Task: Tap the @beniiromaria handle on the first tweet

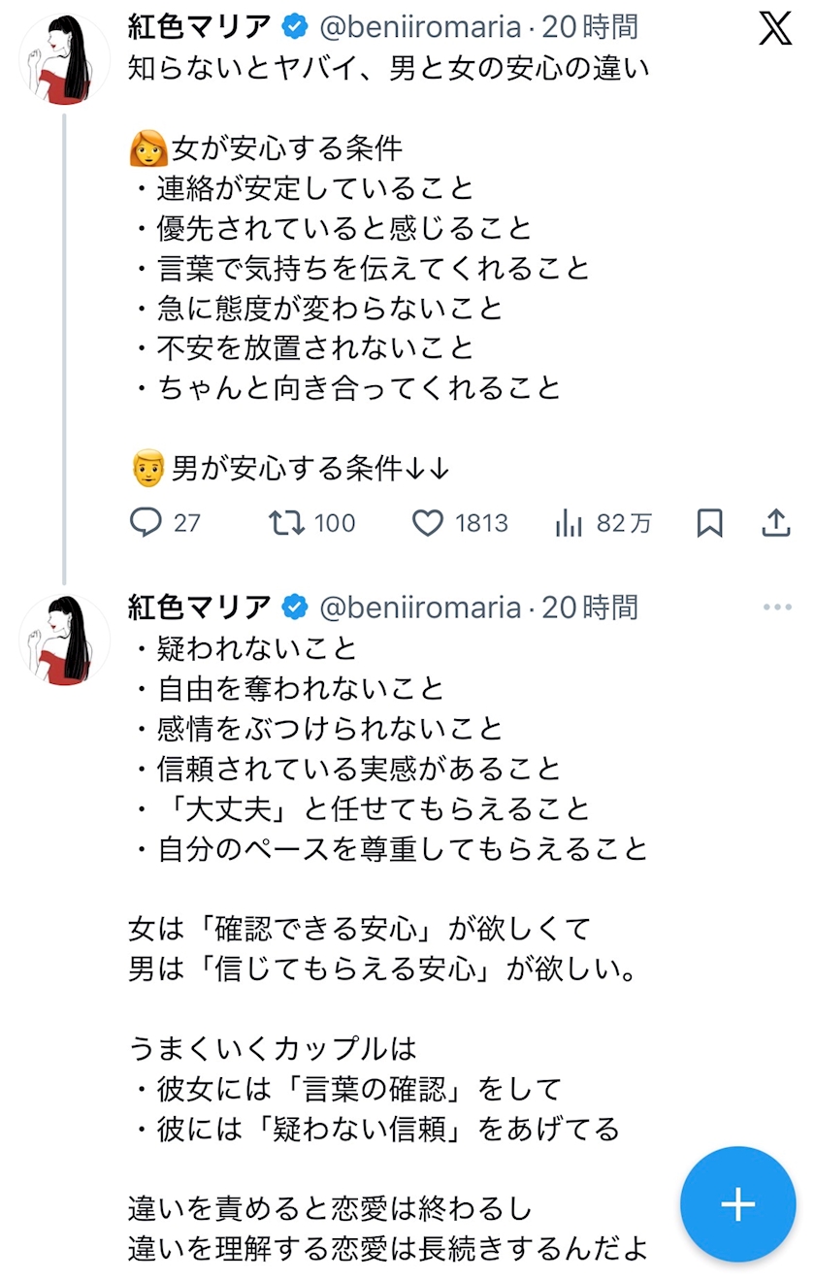Action: [420, 28]
